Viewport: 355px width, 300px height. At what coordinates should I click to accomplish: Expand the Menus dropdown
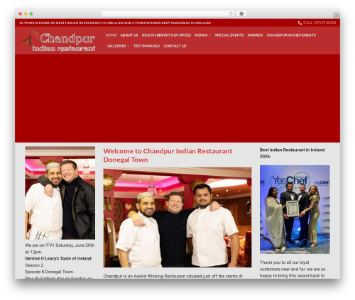coord(202,35)
